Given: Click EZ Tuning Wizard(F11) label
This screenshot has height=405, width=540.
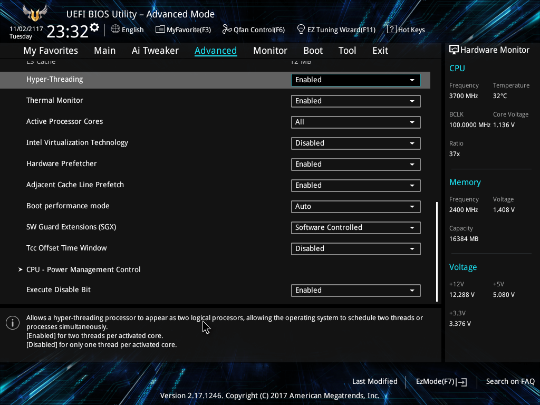Looking at the screenshot, I should (x=341, y=30).
